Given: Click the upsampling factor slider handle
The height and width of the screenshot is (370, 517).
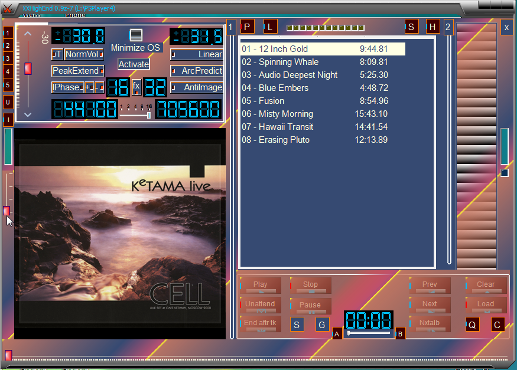Looking at the screenshot, I should (x=149, y=115).
